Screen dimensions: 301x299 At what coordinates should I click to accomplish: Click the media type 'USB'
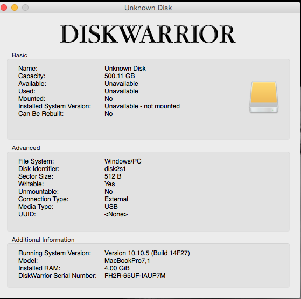pos(111,207)
